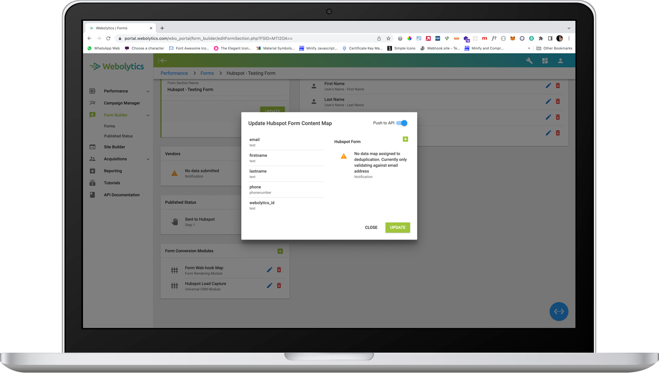Add a Hubspot Form field via the green plus
659x387 pixels.
click(x=405, y=139)
